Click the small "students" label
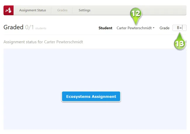Image resolution: width=190 pixels, height=134 pixels. [41, 28]
